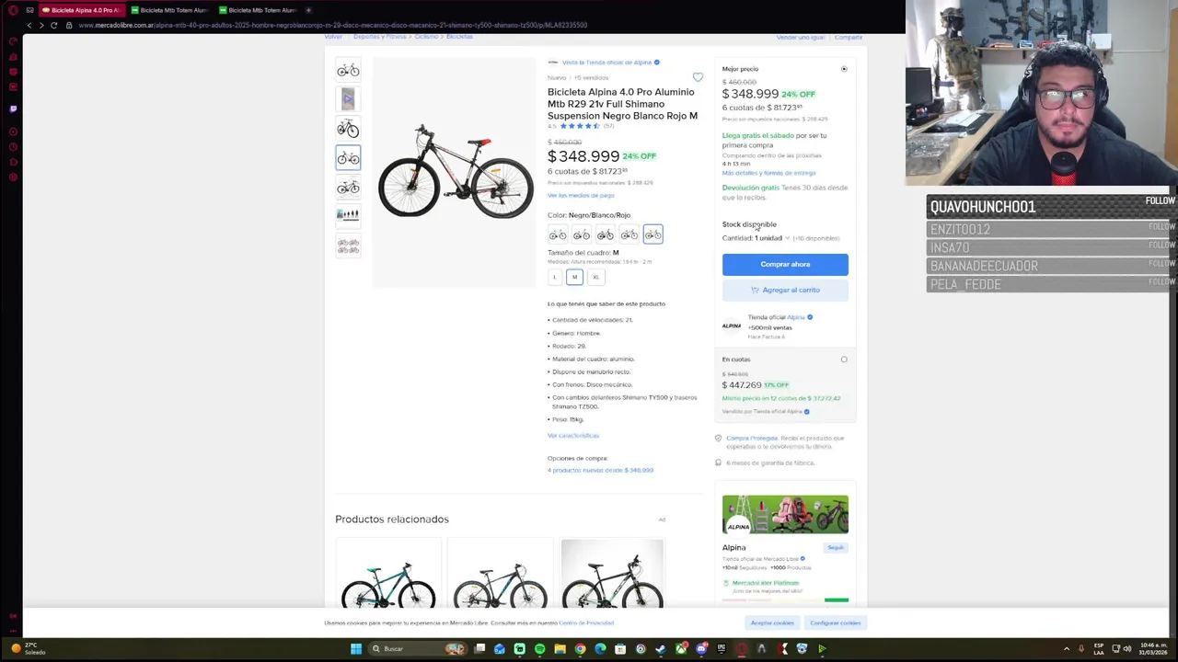This screenshot has width=1178, height=662.
Task: Choose frame size M
Action: [574, 277]
